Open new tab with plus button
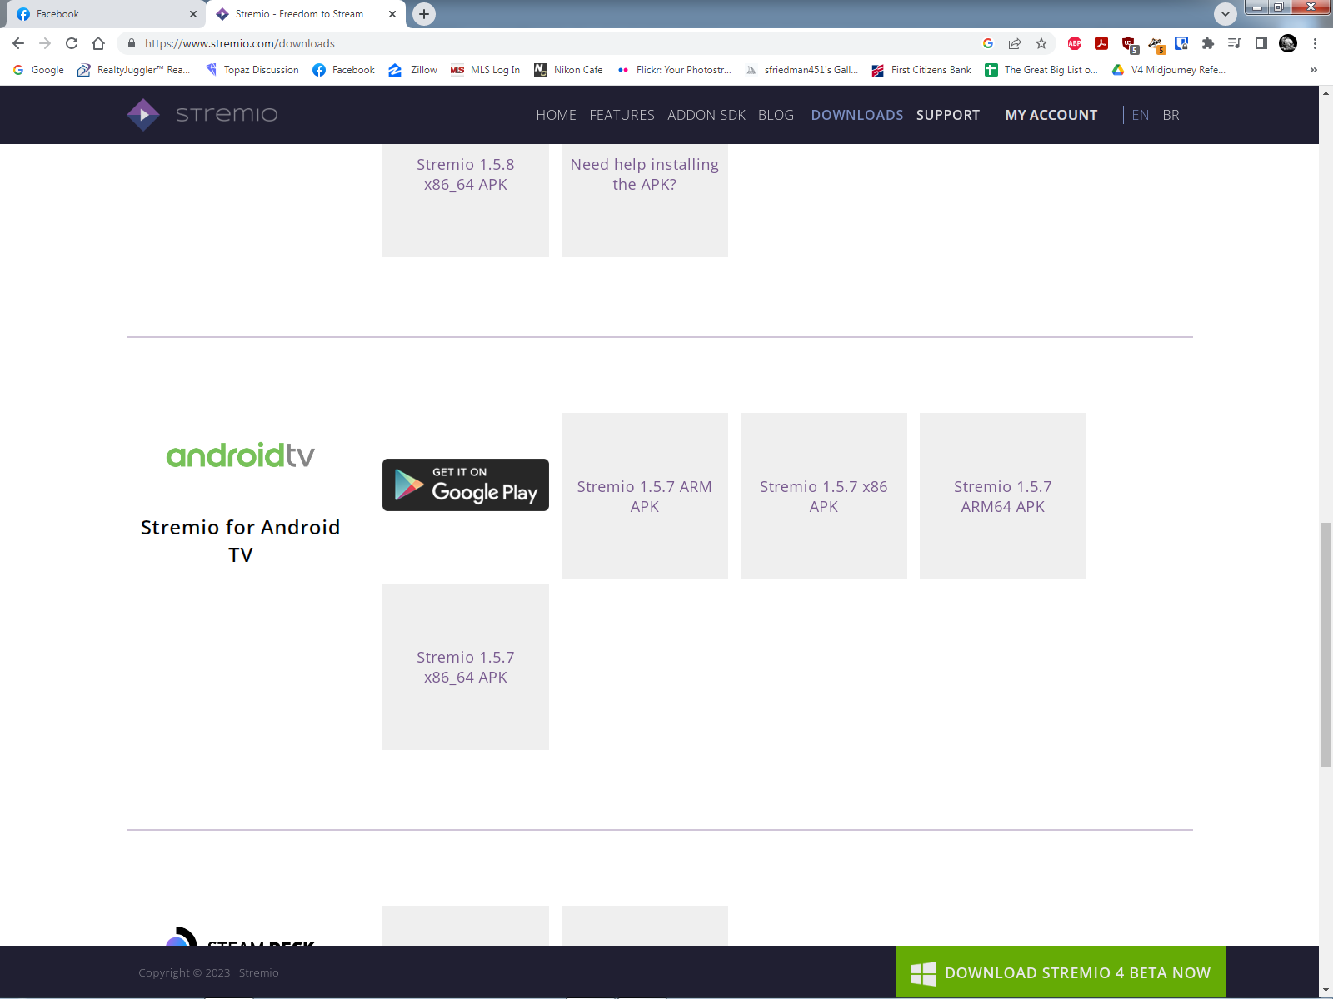The height and width of the screenshot is (999, 1333). [x=424, y=14]
